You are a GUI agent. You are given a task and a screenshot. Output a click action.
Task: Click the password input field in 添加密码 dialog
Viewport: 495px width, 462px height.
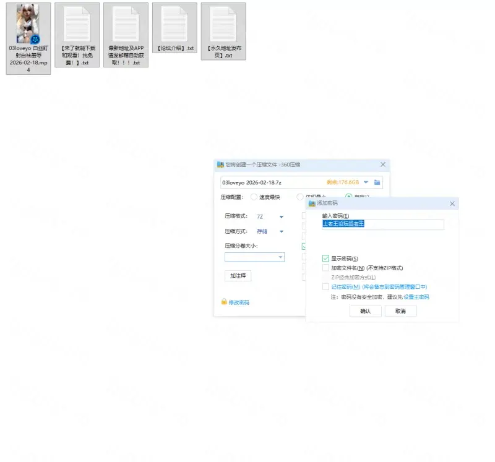pos(383,224)
